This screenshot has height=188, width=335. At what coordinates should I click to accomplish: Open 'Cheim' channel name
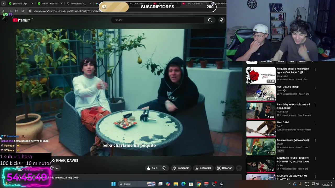(x=280, y=144)
